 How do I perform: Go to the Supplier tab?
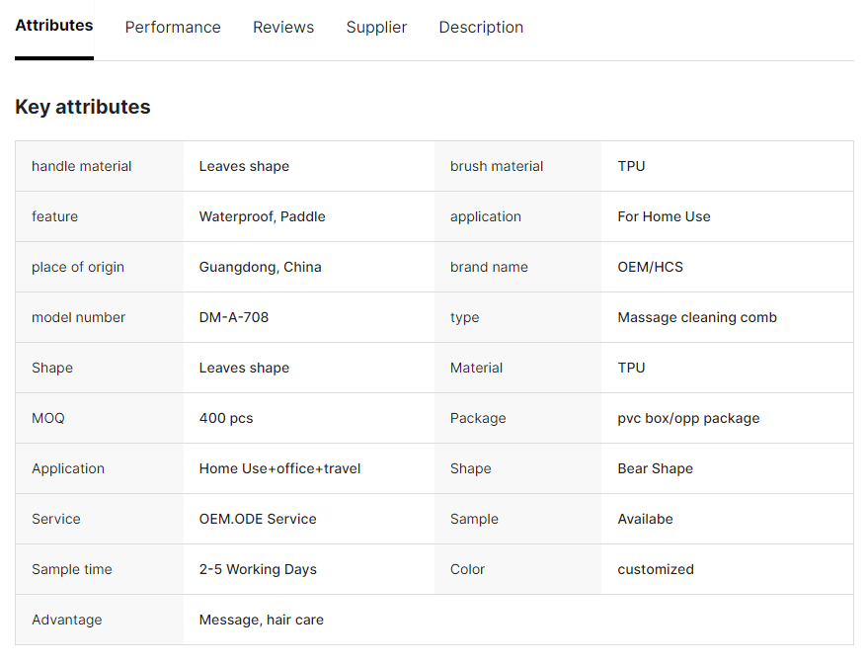point(376,28)
